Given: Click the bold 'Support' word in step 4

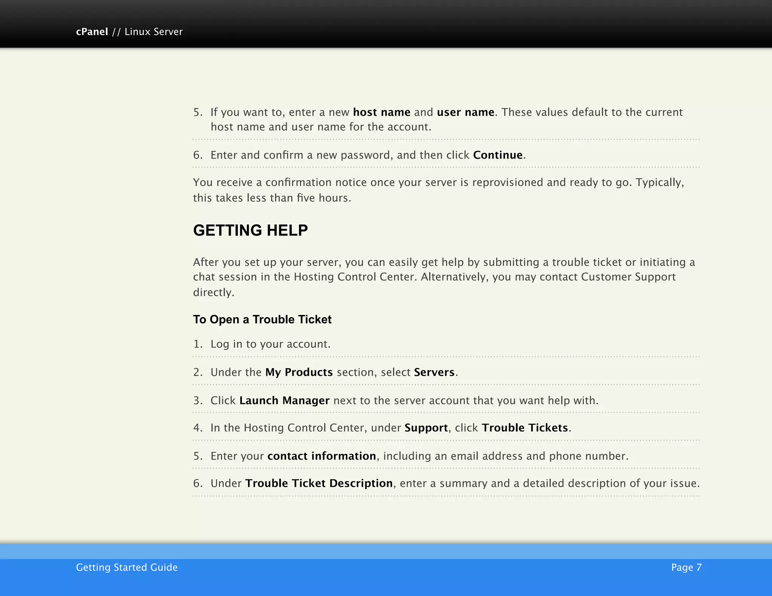Looking at the screenshot, I should point(426,428).
